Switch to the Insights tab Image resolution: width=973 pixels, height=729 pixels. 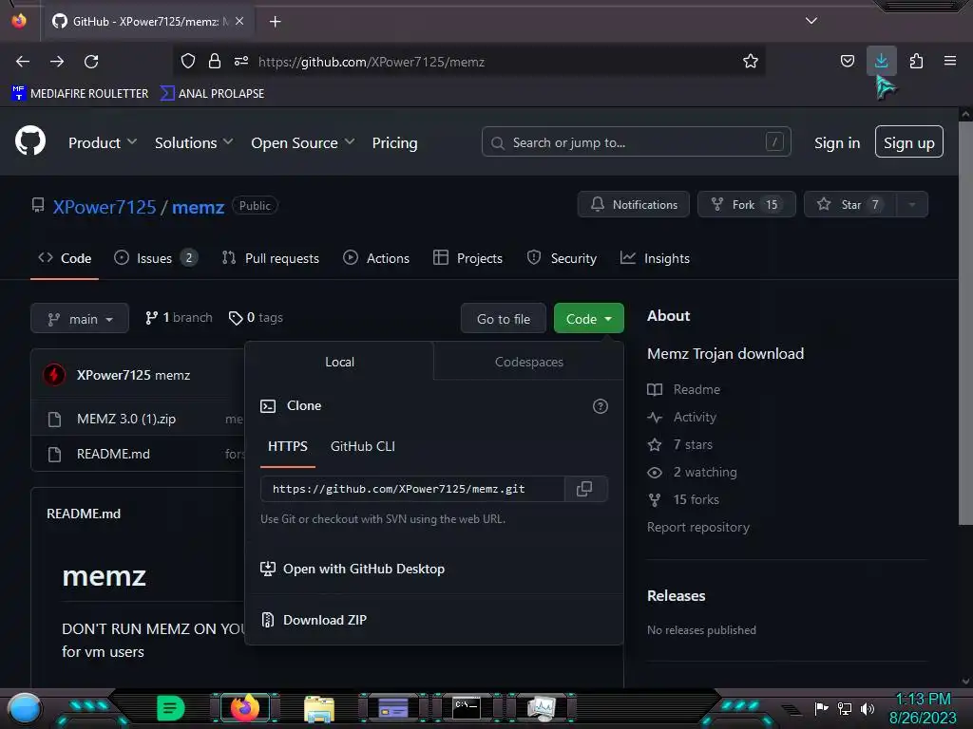(x=655, y=258)
